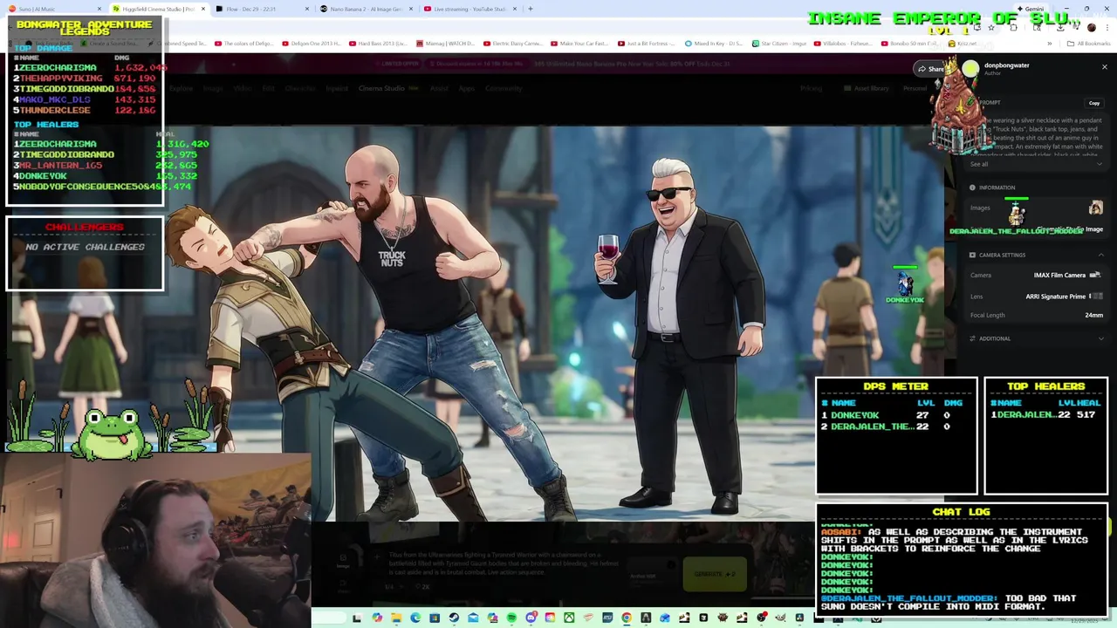1117x628 pixels.
Task: Close the Suno AI Music tab
Action: 100,9
